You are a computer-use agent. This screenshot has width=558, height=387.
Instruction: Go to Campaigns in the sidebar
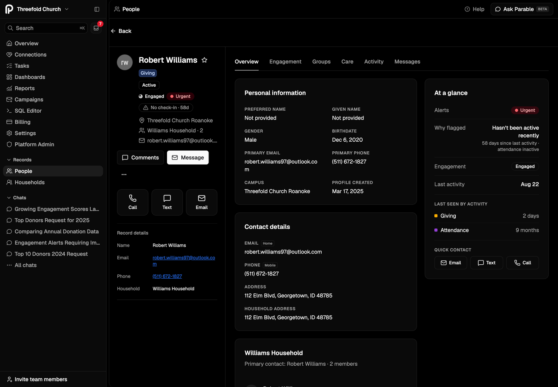point(53,99)
